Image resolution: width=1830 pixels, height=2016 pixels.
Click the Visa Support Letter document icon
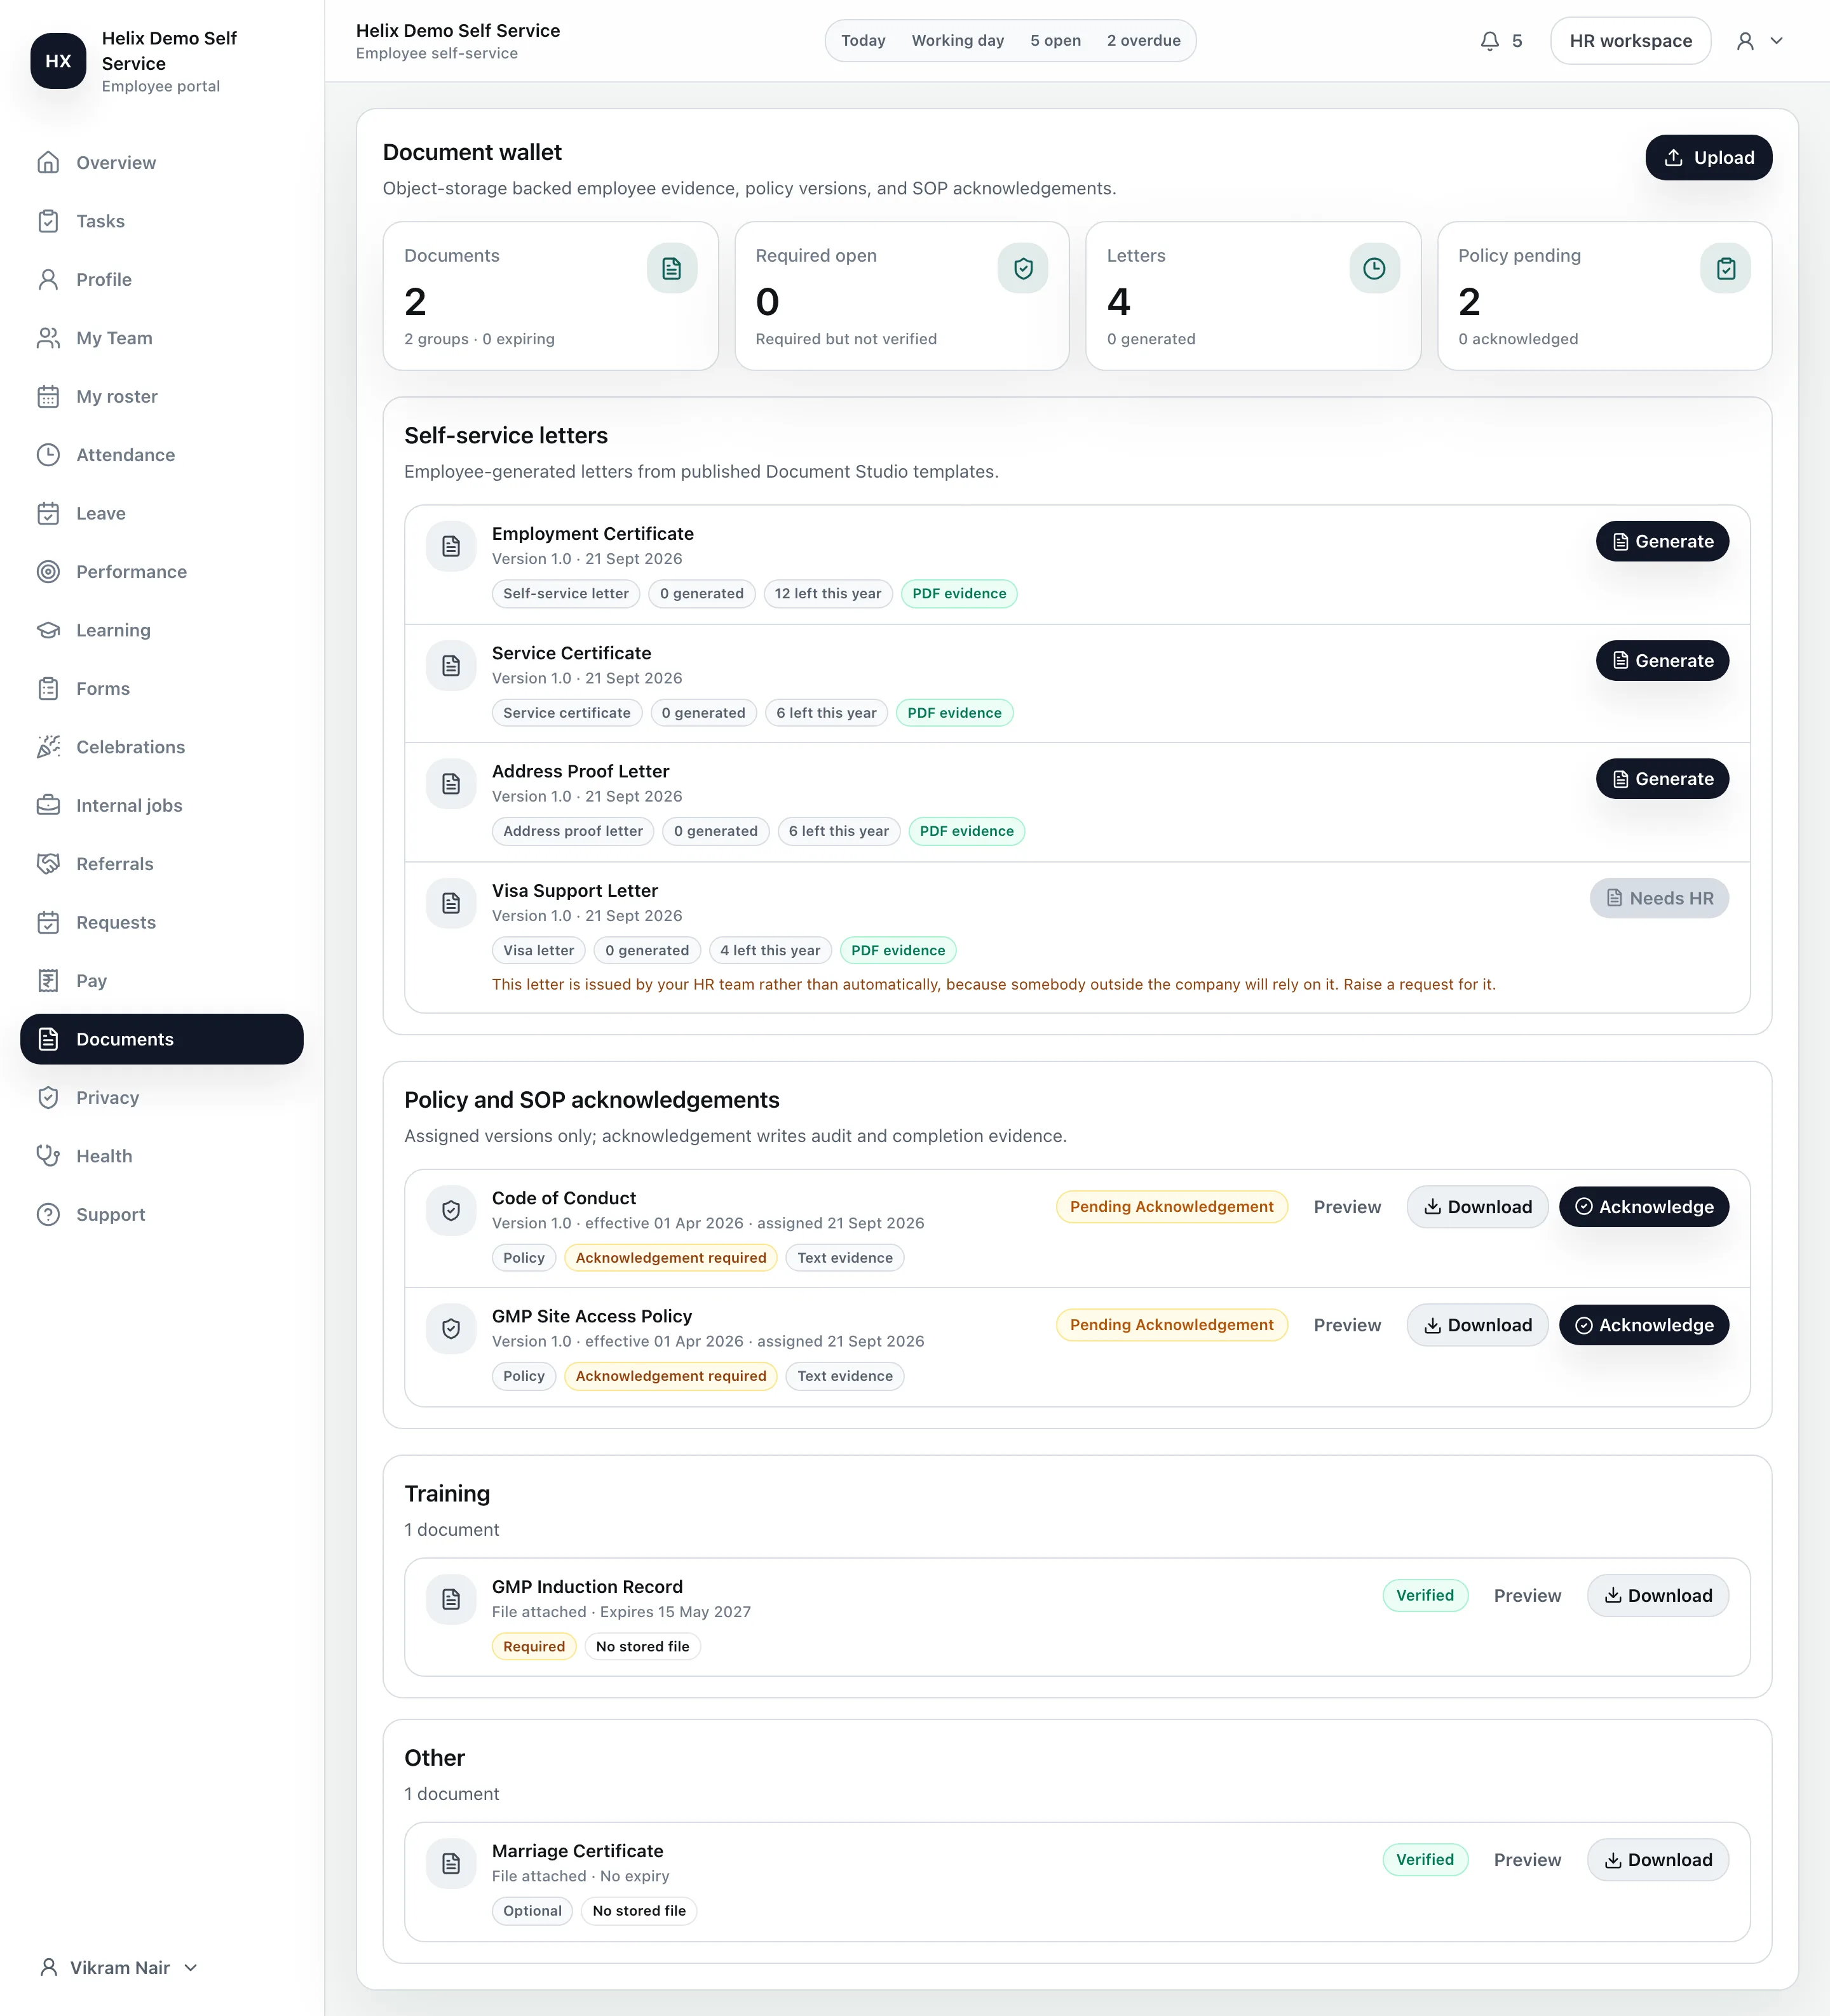451,903
